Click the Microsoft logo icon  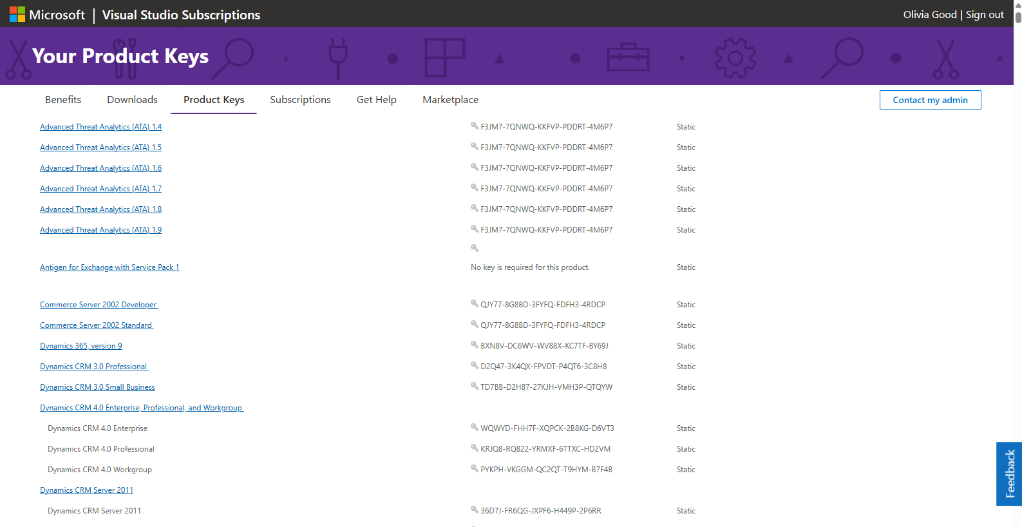pyautogui.click(x=17, y=14)
